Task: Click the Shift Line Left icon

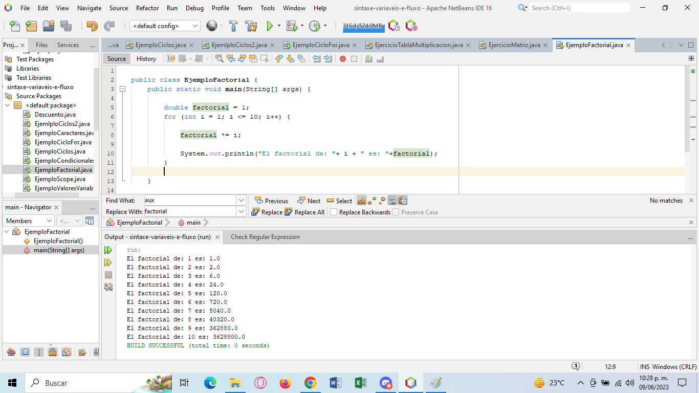Action: point(317,59)
